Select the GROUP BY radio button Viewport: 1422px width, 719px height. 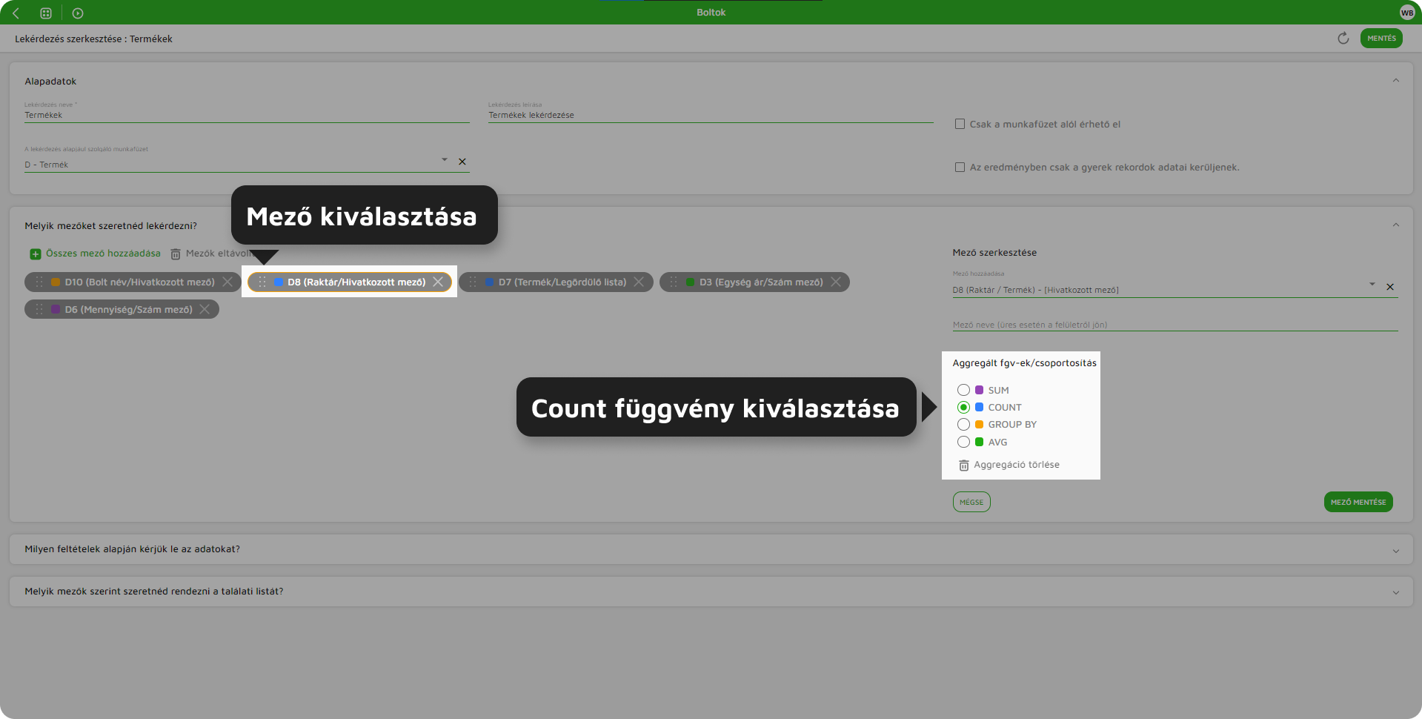[x=963, y=424]
